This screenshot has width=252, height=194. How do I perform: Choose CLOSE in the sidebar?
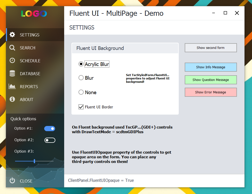(35, 181)
